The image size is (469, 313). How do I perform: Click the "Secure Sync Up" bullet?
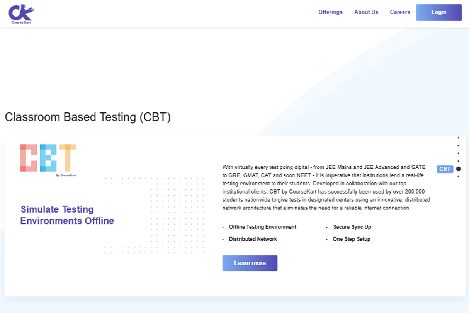click(x=352, y=227)
